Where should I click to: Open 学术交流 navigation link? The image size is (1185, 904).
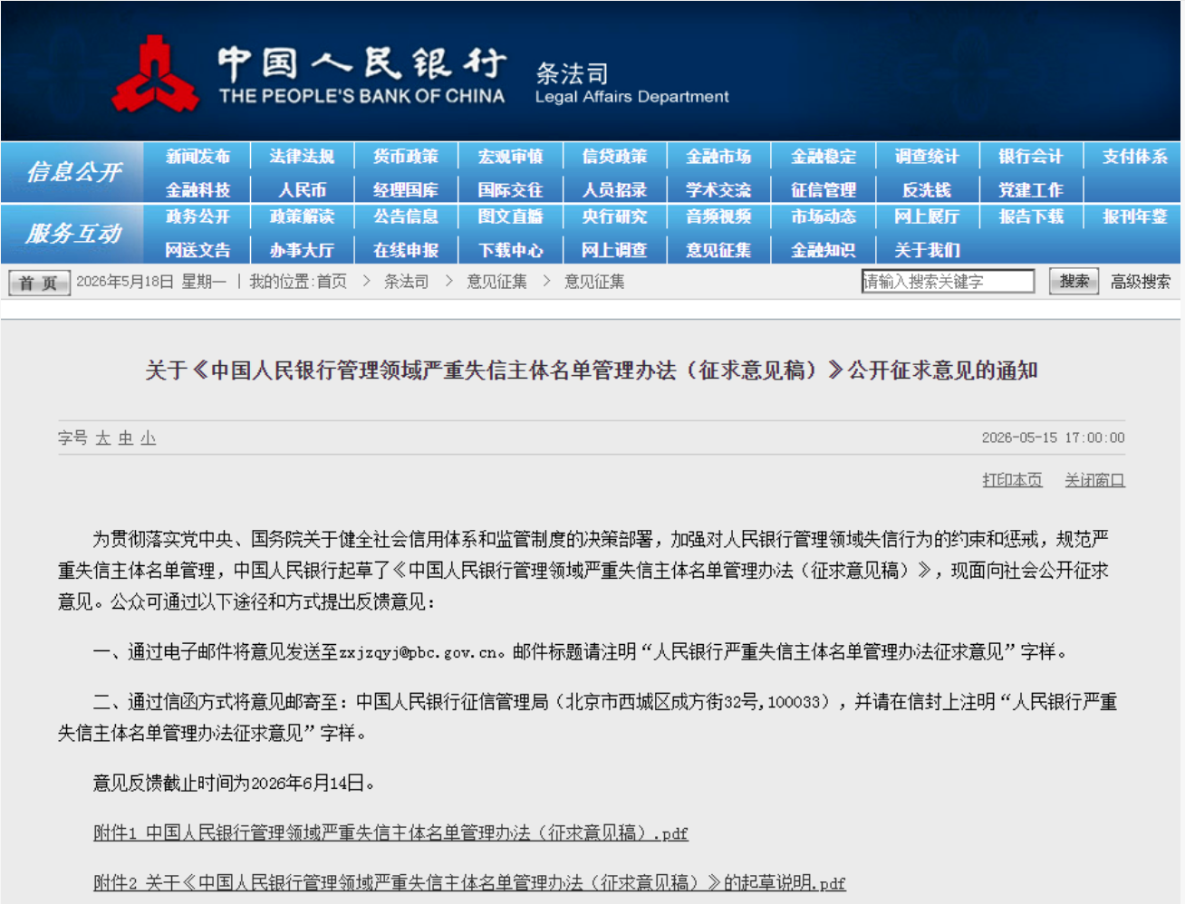(718, 190)
